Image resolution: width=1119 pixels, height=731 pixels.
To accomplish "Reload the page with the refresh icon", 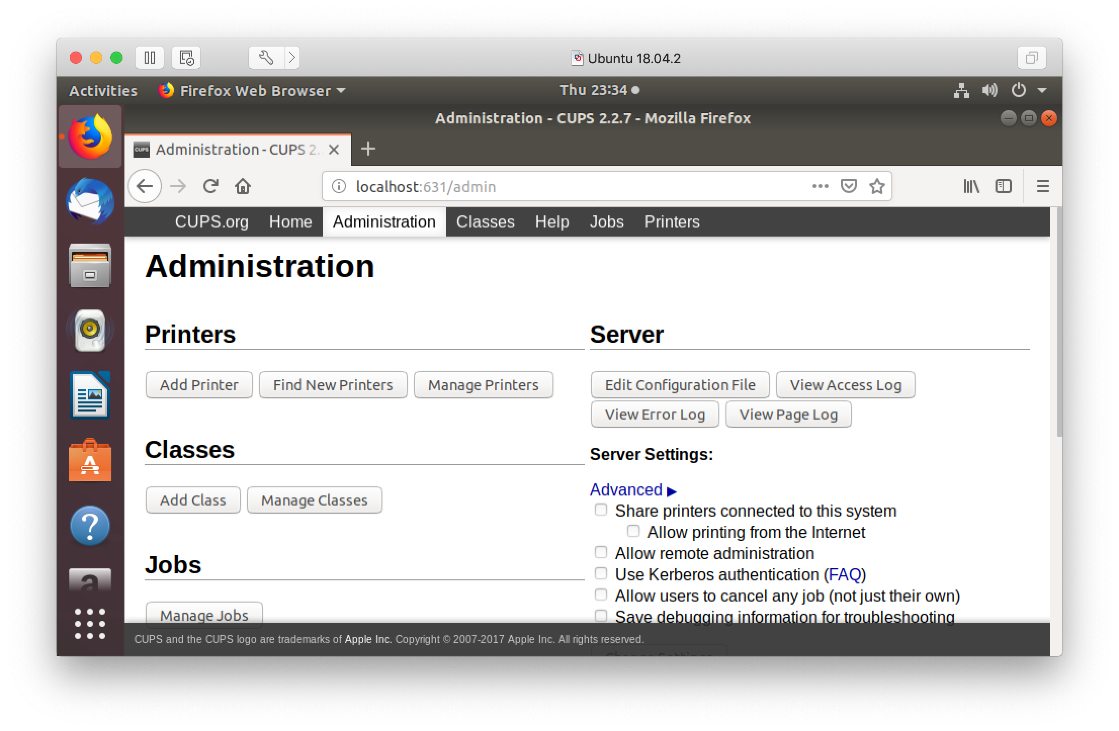I will [x=210, y=187].
